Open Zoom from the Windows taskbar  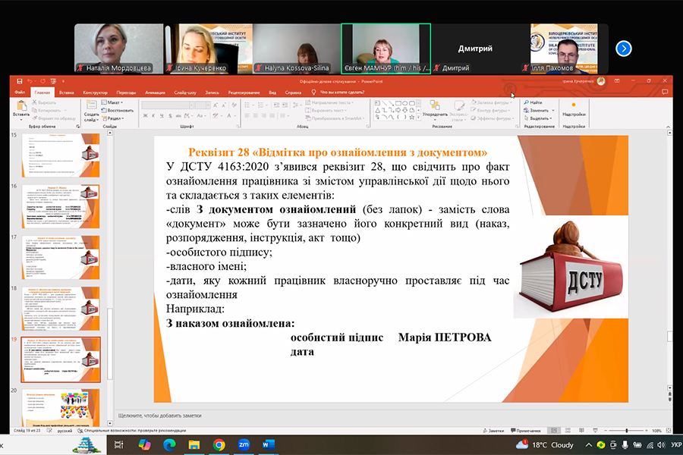(244, 444)
